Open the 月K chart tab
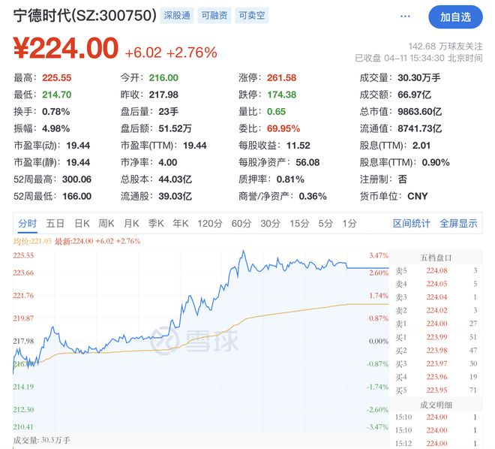The width and height of the screenshot is (495, 449). coord(131,224)
